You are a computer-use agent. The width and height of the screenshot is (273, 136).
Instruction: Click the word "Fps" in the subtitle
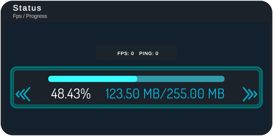point(17,16)
